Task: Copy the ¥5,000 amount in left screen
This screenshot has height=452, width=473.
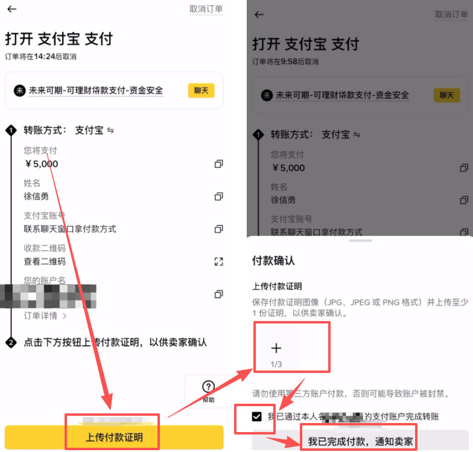Action: 218,164
